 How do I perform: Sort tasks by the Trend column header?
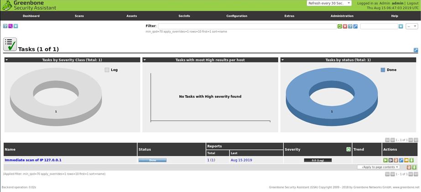pyautogui.click(x=359, y=149)
